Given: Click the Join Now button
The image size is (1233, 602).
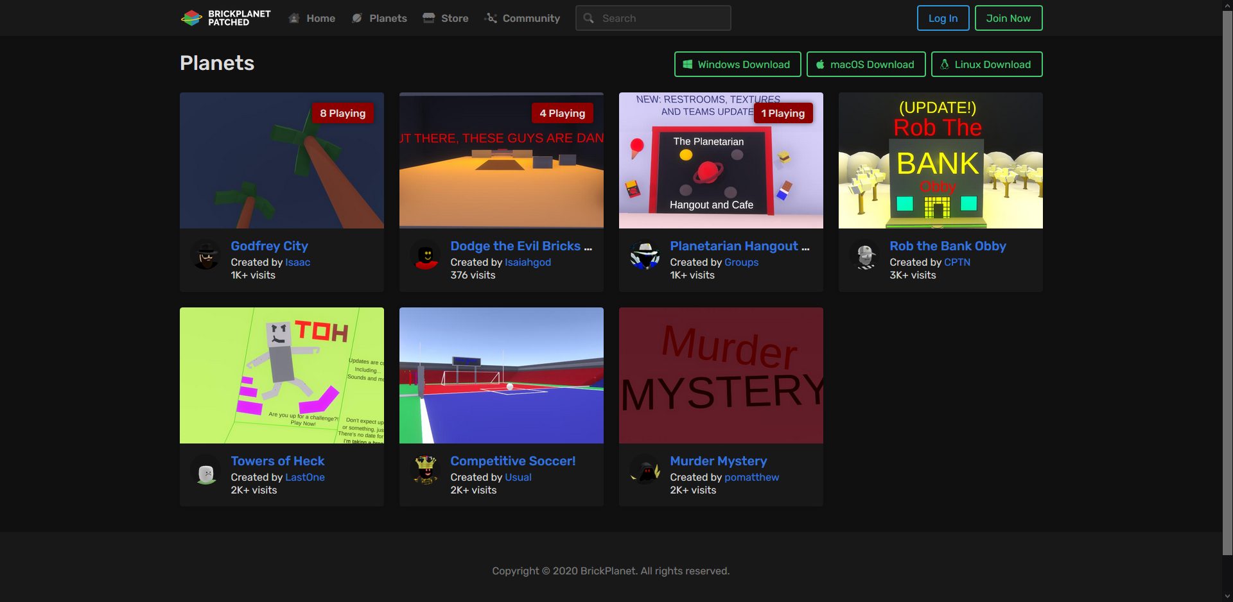Looking at the screenshot, I should [x=1008, y=18].
